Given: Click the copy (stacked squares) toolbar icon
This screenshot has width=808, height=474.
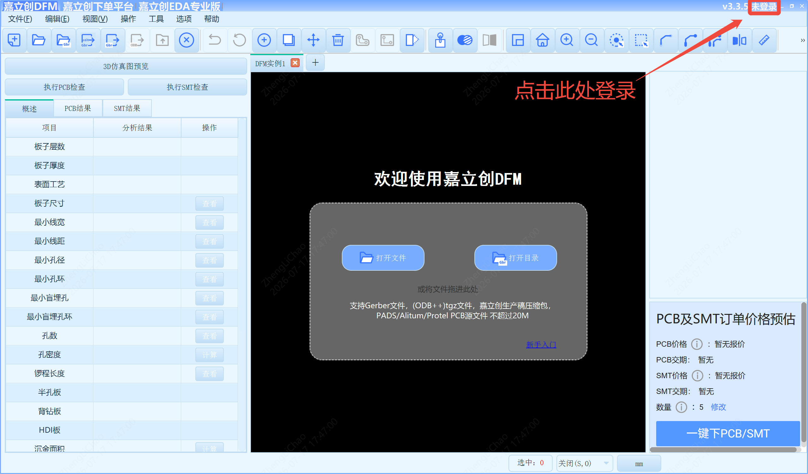Looking at the screenshot, I should 288,40.
